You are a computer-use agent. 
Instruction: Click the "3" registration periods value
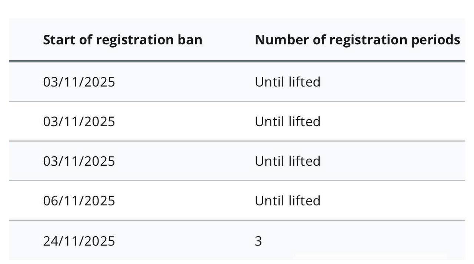258,241
